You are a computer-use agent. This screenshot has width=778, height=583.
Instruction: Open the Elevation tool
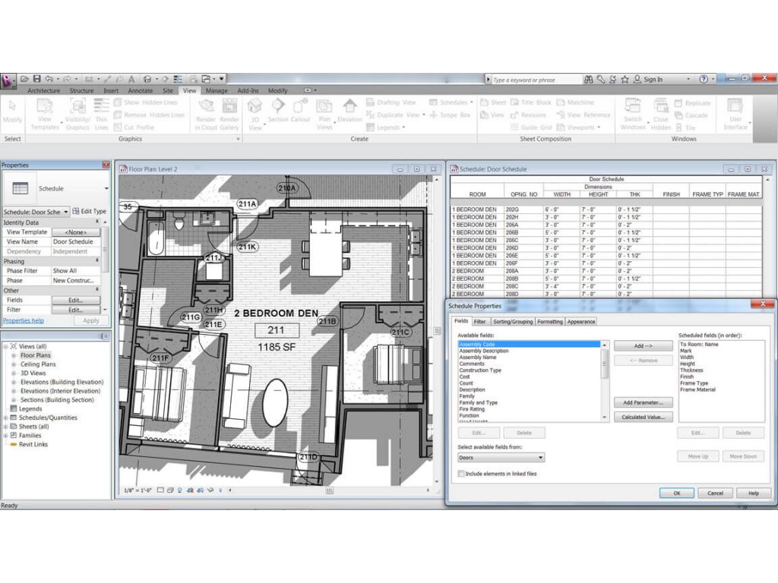pyautogui.click(x=348, y=114)
